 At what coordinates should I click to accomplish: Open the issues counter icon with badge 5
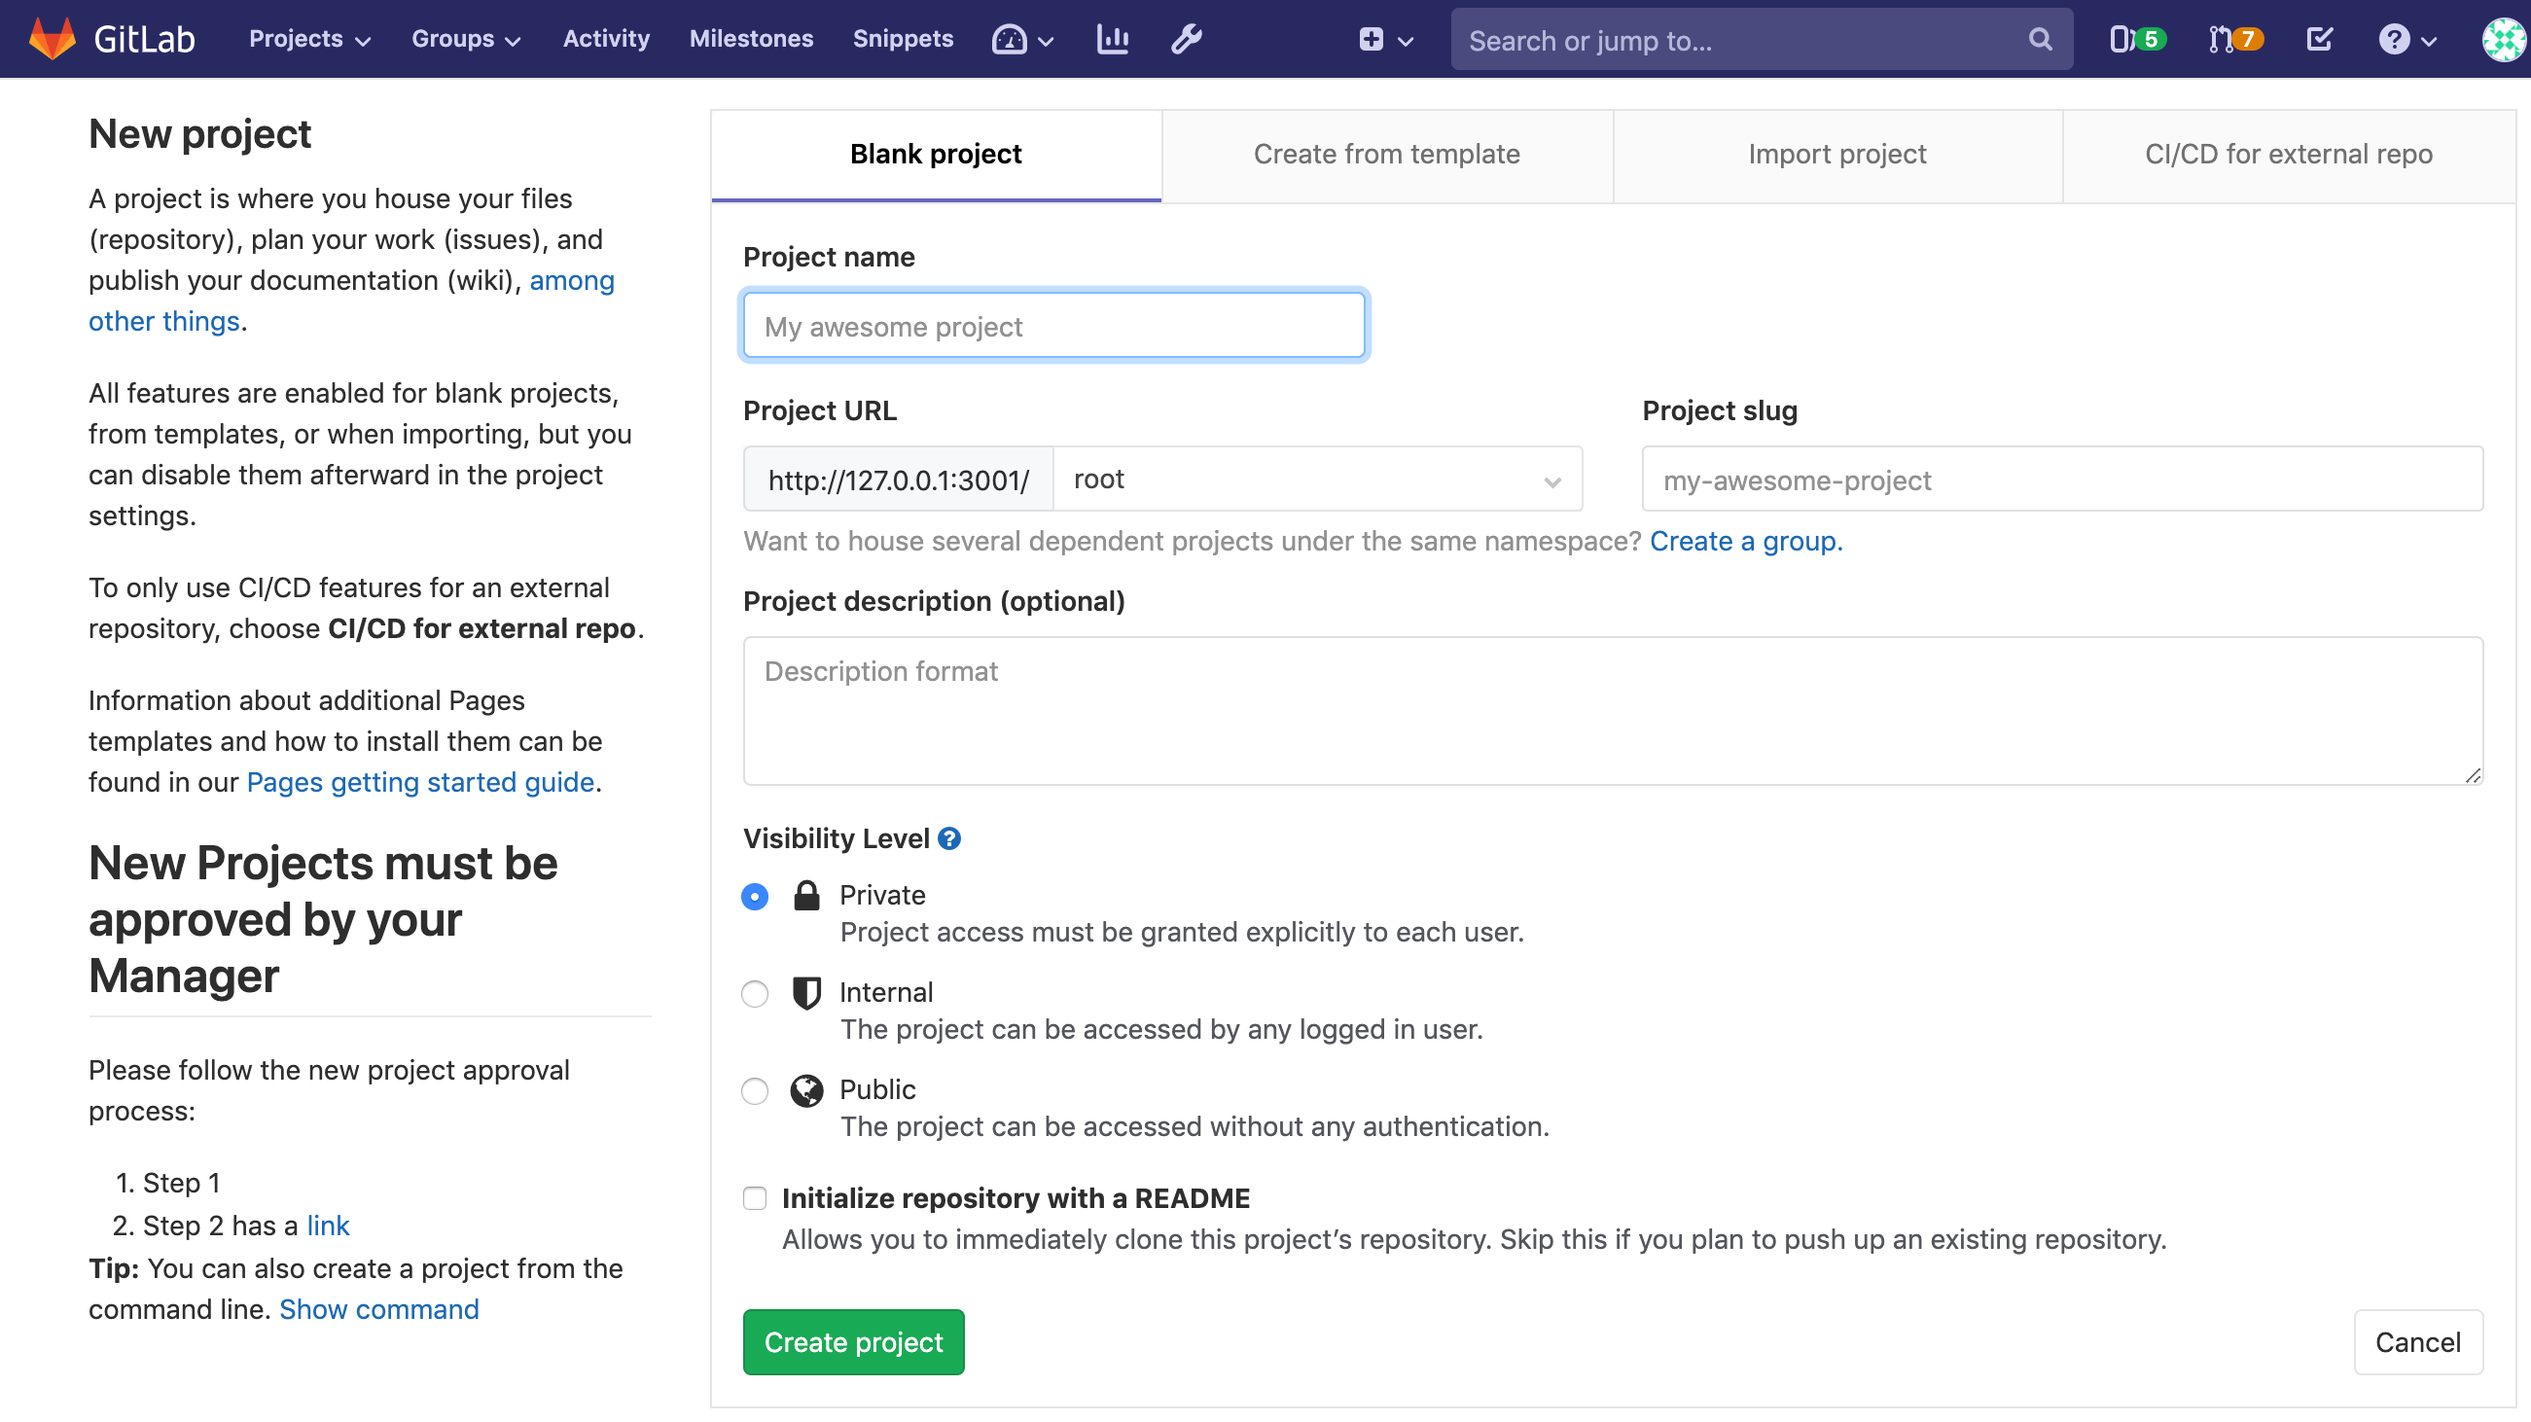tap(2135, 39)
